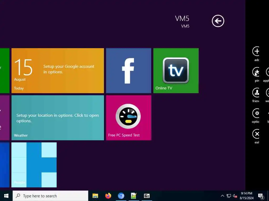Open network status tray icon

229,196
